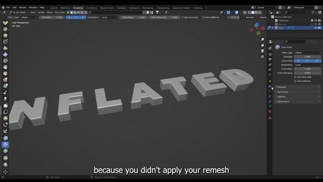Expand the Symmetry panel
The width and height of the screenshot is (323, 182).
(x=298, y=92)
